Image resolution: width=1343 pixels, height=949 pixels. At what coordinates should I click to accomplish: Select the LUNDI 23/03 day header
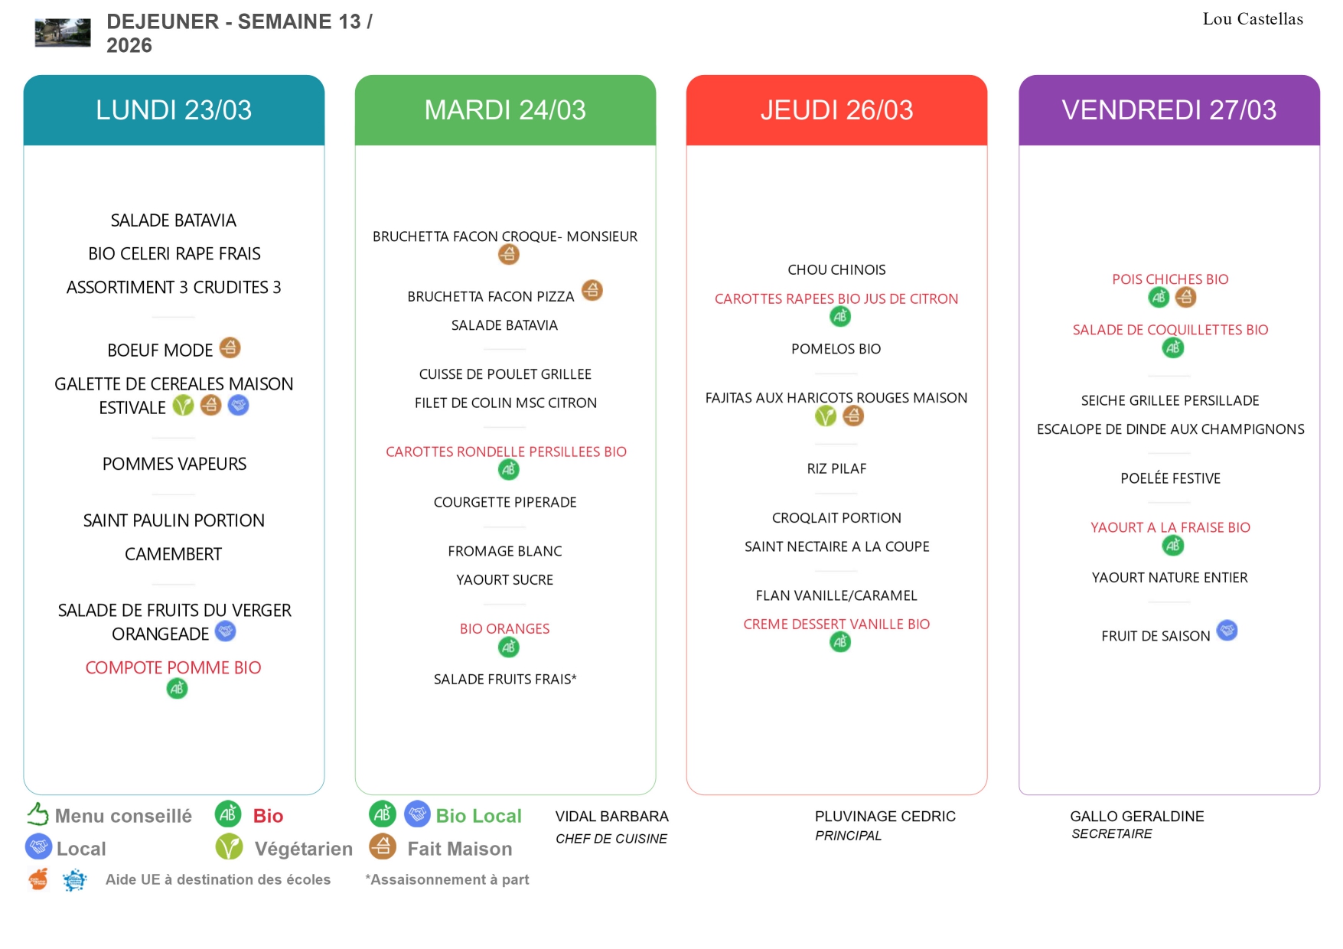[174, 110]
